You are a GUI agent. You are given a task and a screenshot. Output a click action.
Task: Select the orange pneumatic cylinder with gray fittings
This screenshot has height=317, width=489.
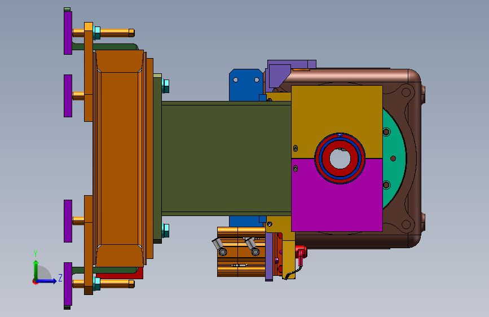[x=241, y=252]
